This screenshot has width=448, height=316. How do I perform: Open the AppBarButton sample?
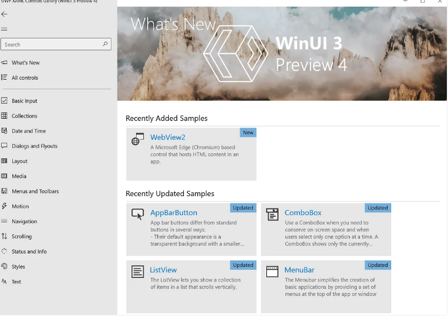pyautogui.click(x=191, y=229)
